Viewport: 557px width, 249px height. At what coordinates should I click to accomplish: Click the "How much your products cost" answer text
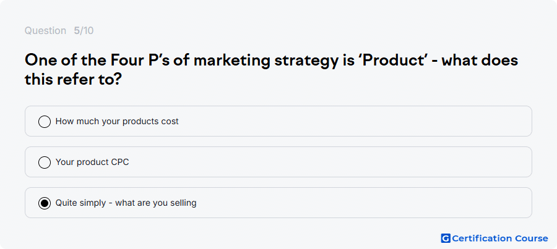(x=117, y=121)
